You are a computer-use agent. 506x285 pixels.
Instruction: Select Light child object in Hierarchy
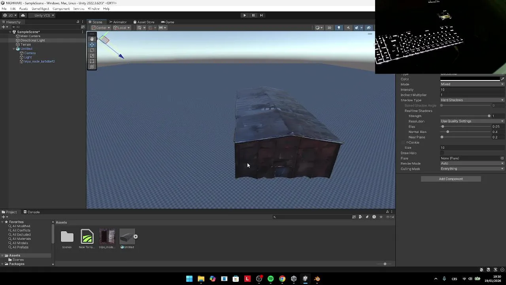(28, 57)
